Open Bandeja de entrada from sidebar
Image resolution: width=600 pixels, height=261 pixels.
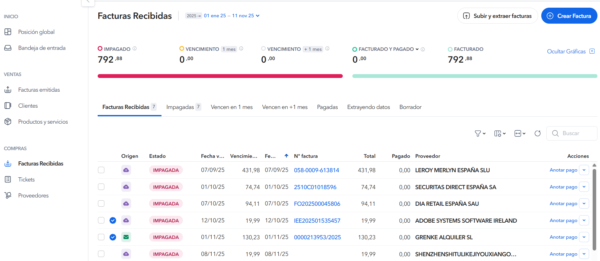coord(41,48)
